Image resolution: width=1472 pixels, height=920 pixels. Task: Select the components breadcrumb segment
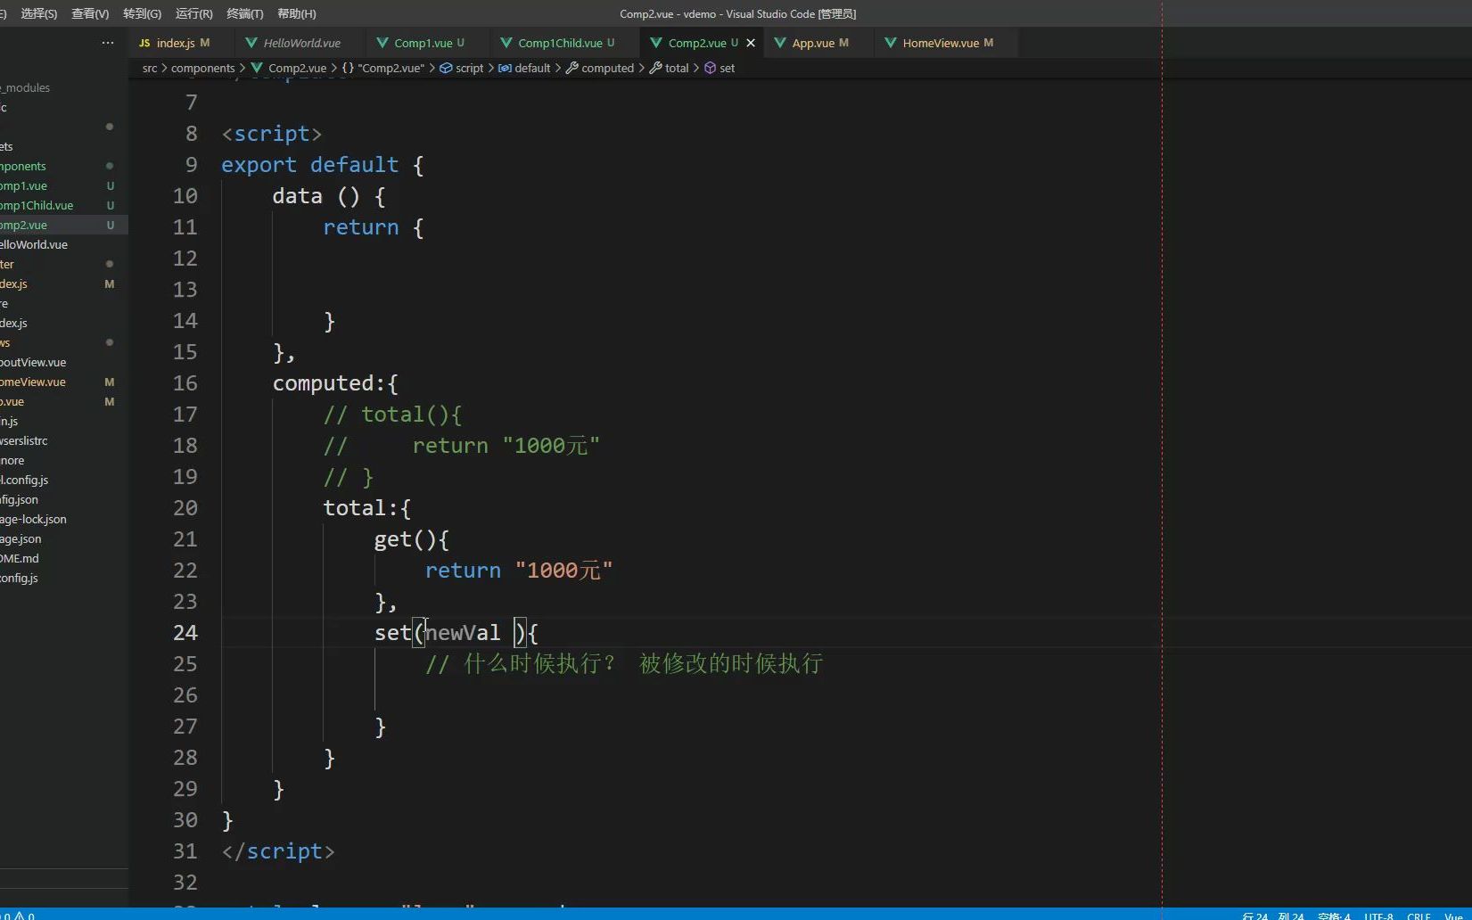[202, 68]
